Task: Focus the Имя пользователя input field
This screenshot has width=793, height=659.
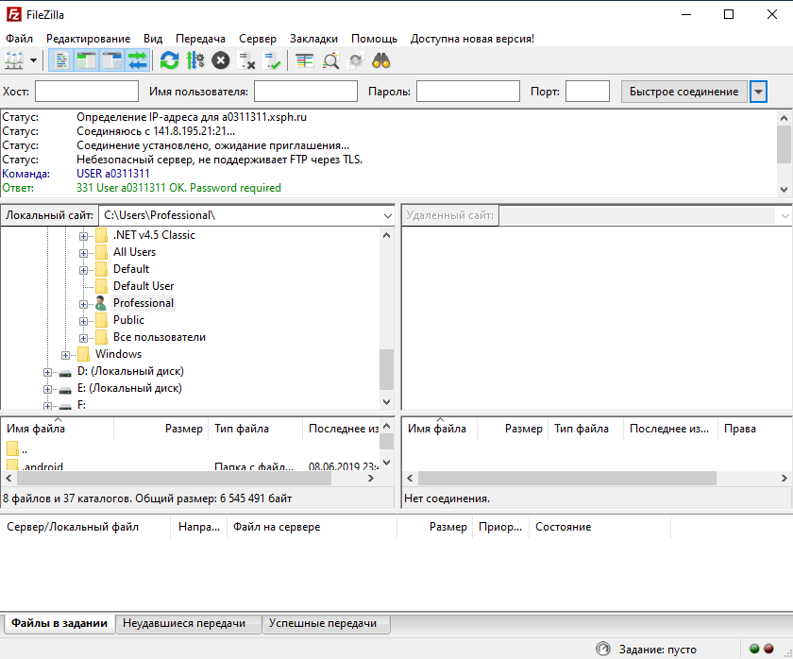Action: [306, 92]
